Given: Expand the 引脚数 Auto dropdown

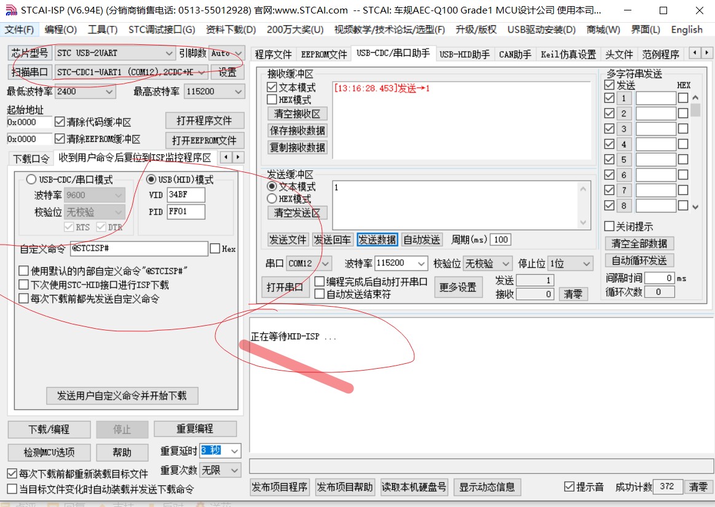Looking at the screenshot, I should click(x=239, y=53).
